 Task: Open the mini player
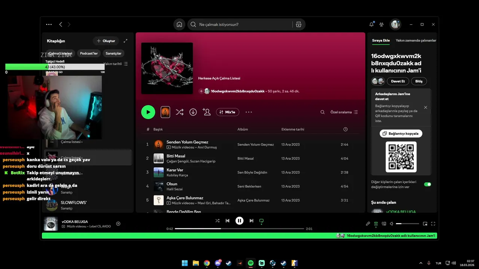(x=425, y=224)
